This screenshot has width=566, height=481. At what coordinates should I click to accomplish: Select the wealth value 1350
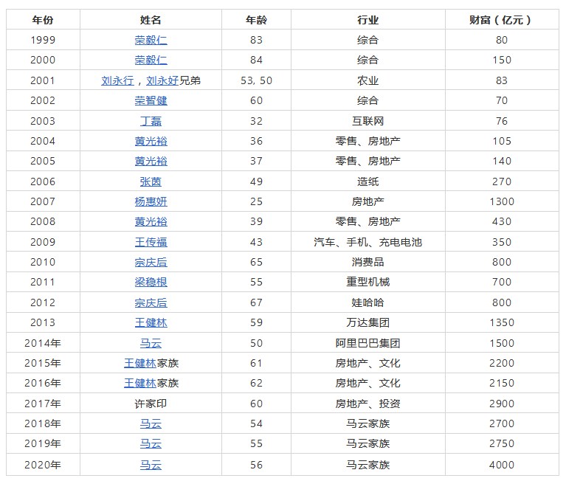(502, 322)
